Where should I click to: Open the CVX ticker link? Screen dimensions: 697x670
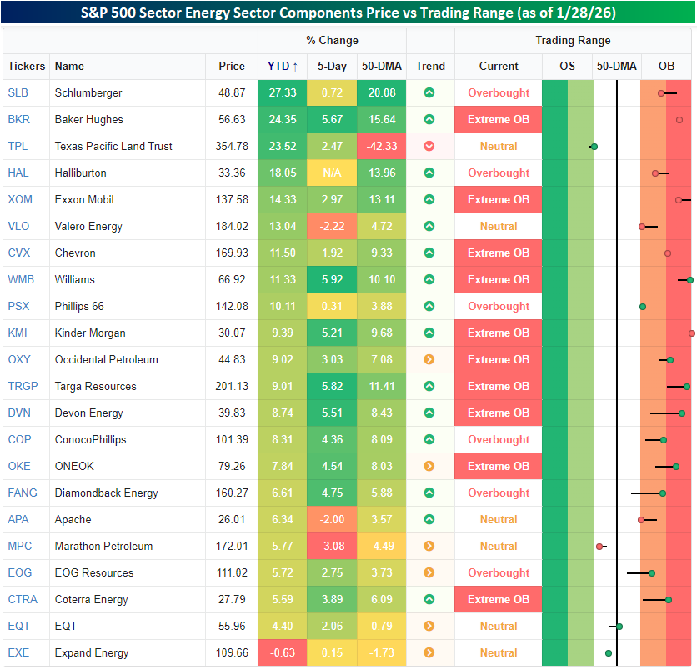tap(18, 253)
